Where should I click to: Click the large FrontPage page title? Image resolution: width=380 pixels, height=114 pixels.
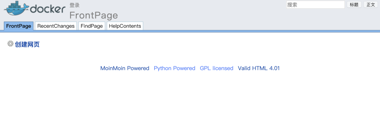(94, 15)
